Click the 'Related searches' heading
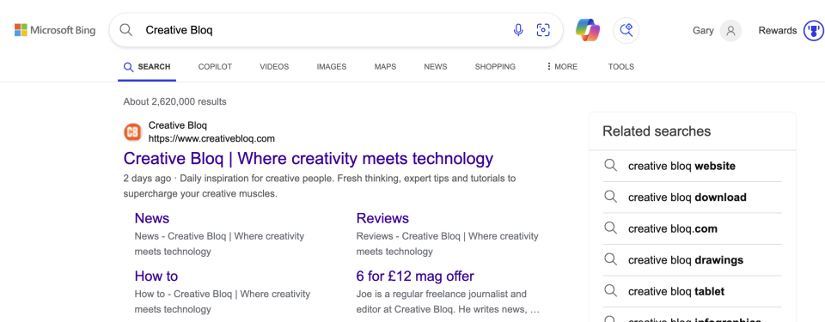This screenshot has height=322, width=825. (657, 131)
